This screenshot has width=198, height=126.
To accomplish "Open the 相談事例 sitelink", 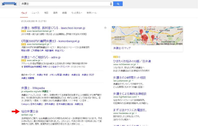I will click(x=49, y=51).
